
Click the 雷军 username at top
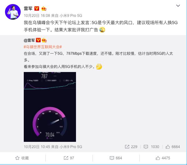28,8
